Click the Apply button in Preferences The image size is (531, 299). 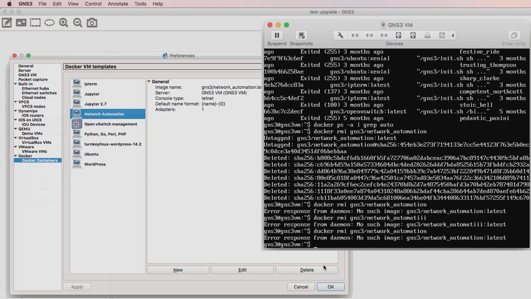click(x=77, y=287)
